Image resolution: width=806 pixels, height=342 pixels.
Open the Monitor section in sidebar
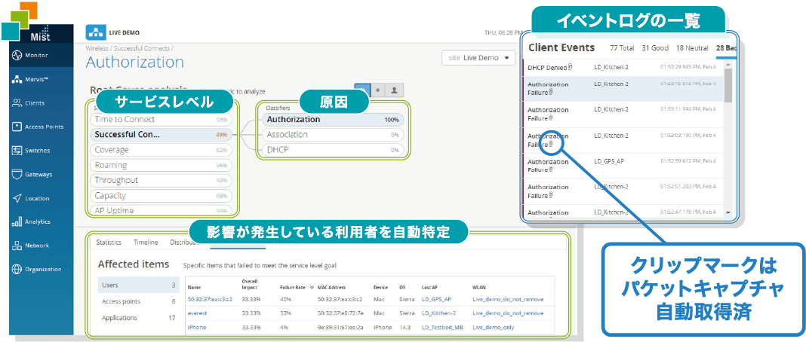[41, 55]
